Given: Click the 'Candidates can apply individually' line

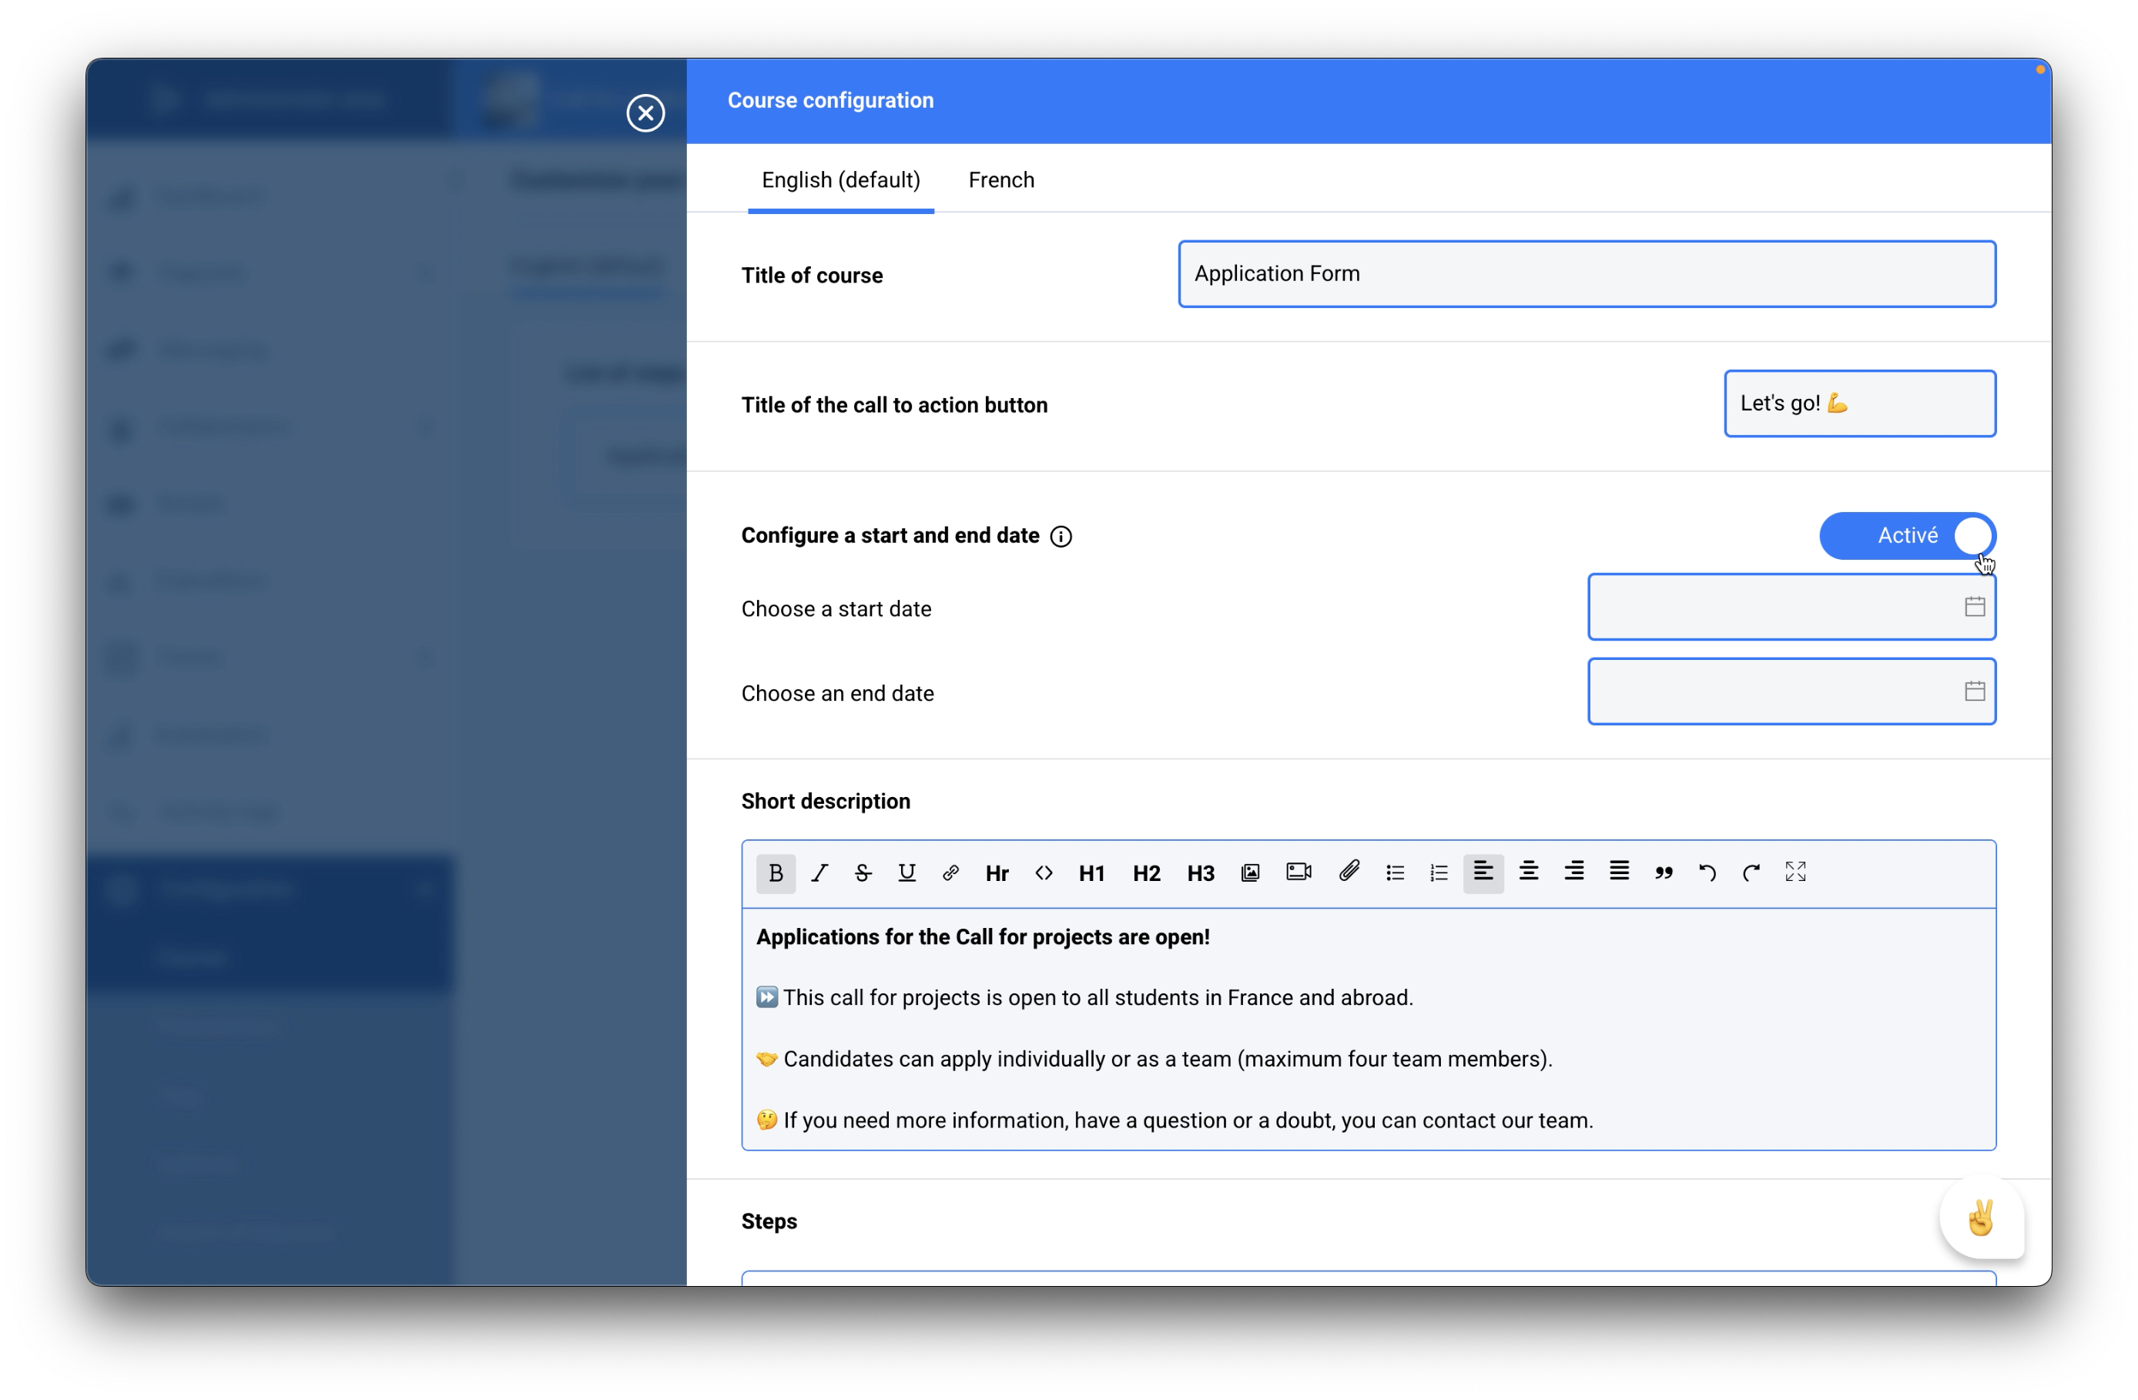Looking at the screenshot, I should pos(1154,1059).
